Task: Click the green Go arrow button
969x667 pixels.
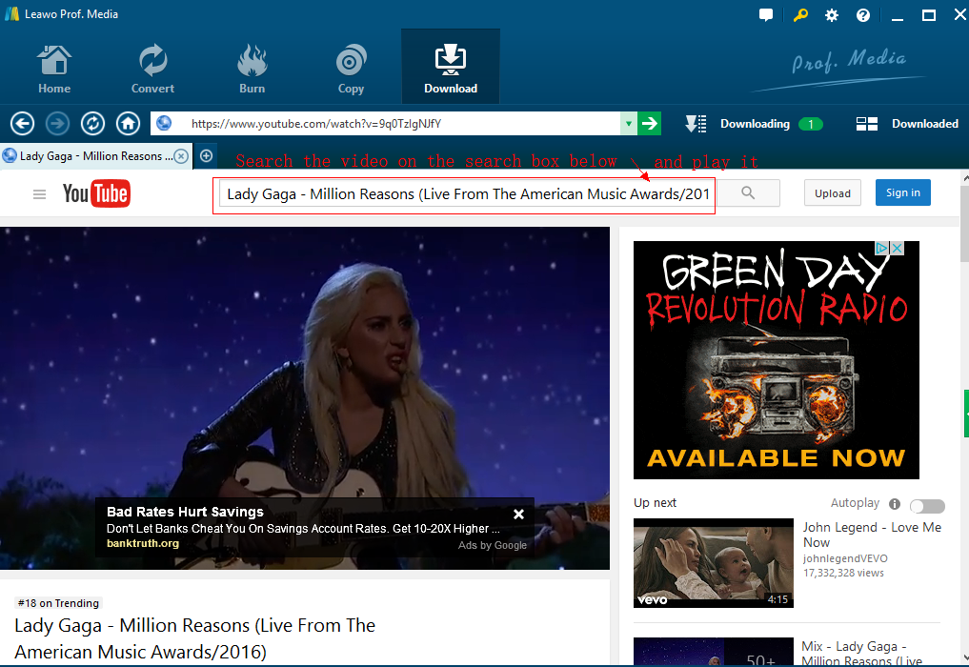Action: point(649,124)
